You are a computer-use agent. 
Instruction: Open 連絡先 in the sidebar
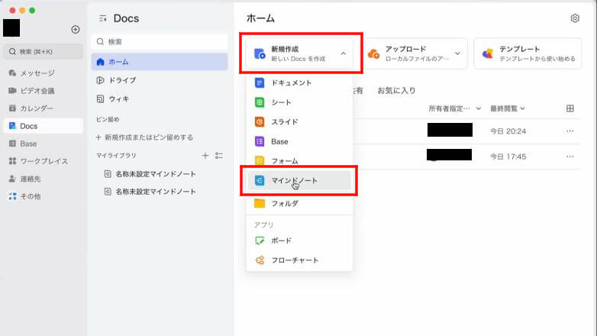[43, 179]
